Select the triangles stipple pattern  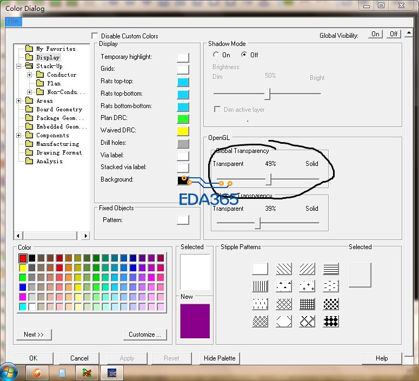283,286
